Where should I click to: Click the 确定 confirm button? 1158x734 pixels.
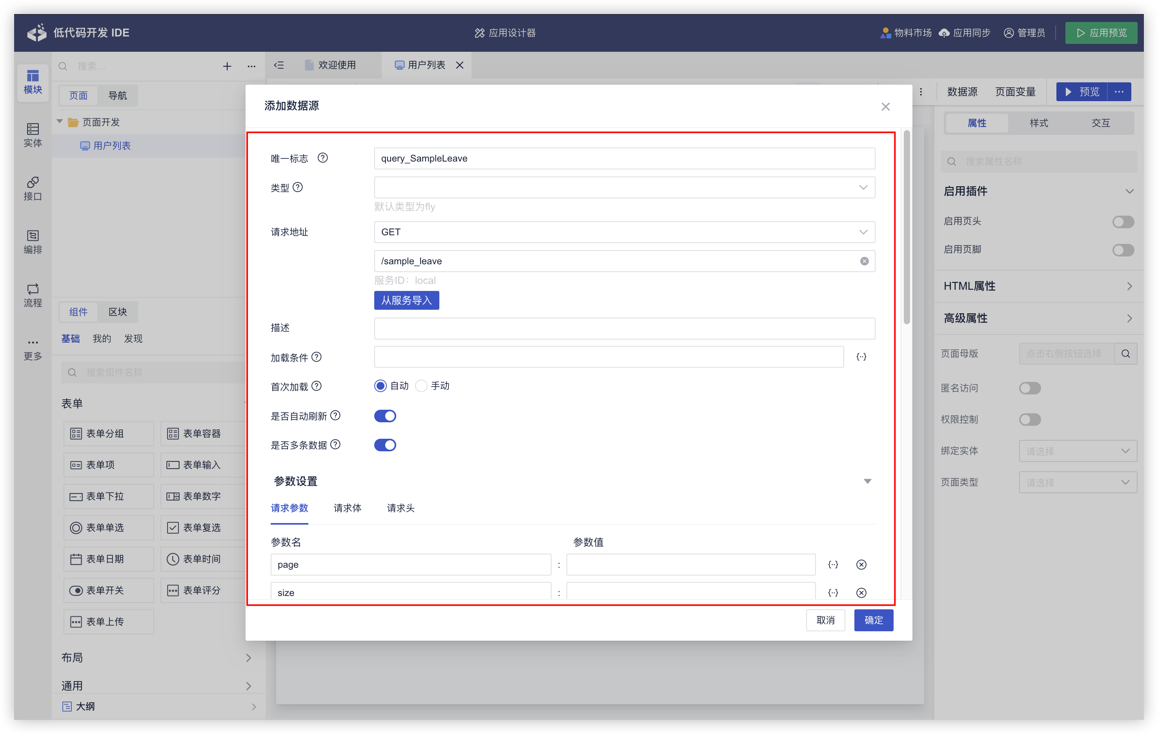point(873,620)
